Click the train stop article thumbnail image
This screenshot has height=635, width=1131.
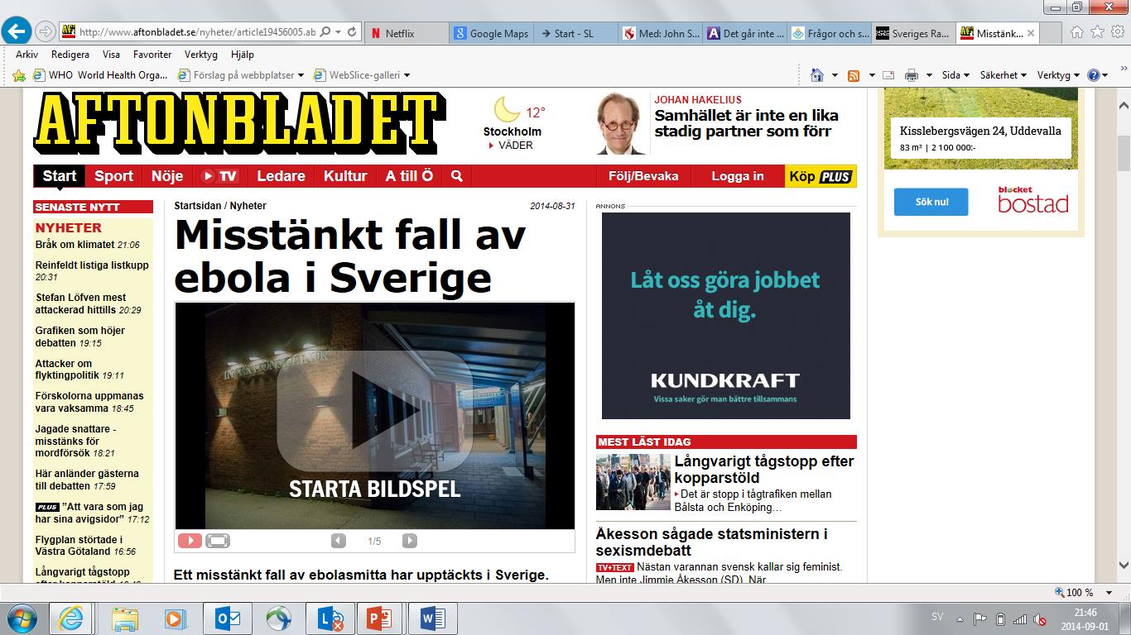pos(633,482)
